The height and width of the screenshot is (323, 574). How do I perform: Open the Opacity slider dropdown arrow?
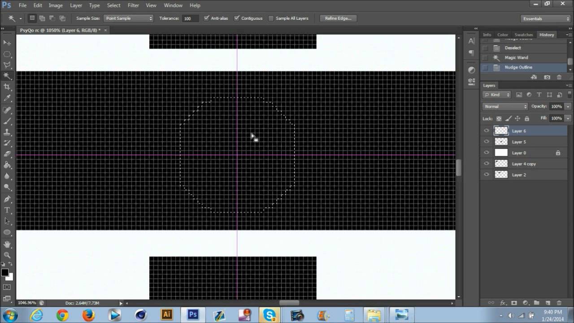(568, 106)
